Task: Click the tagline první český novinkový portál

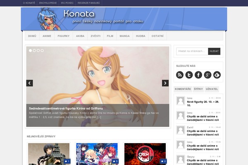Action: (x=108, y=21)
